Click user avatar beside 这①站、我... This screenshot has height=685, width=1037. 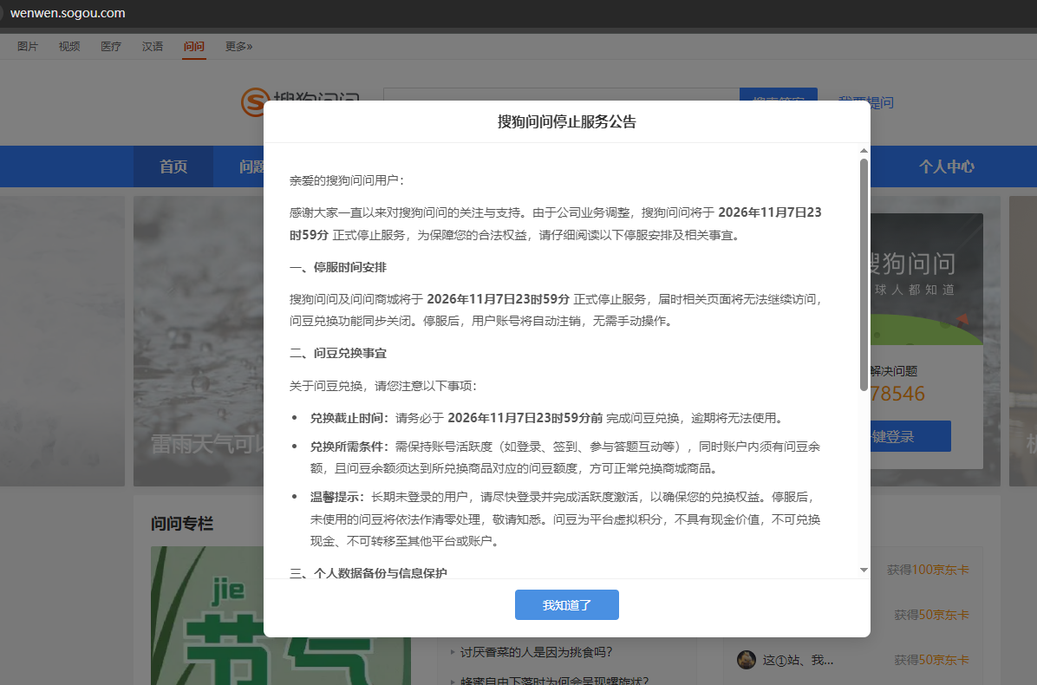coord(747,660)
